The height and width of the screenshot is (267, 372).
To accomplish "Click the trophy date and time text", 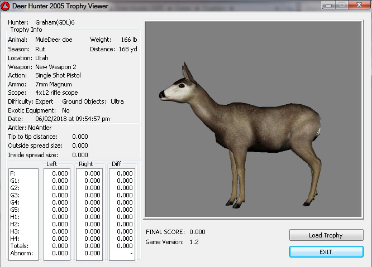I will point(72,119).
